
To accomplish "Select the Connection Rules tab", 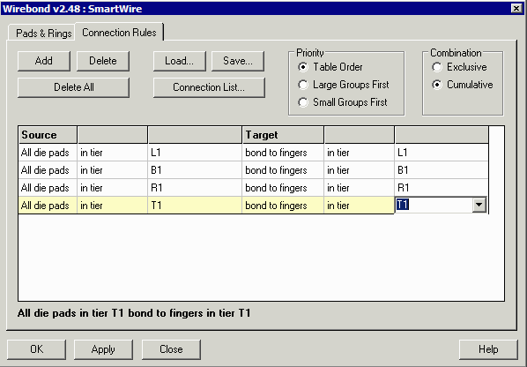I will (119, 33).
